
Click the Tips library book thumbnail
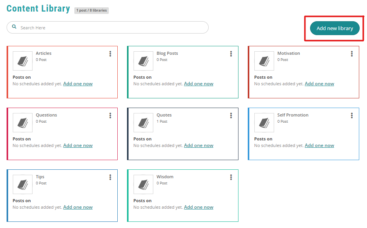point(22,184)
